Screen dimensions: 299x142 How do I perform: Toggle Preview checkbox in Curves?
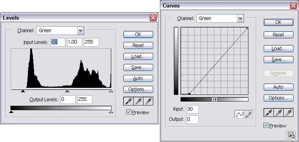(x=266, y=126)
